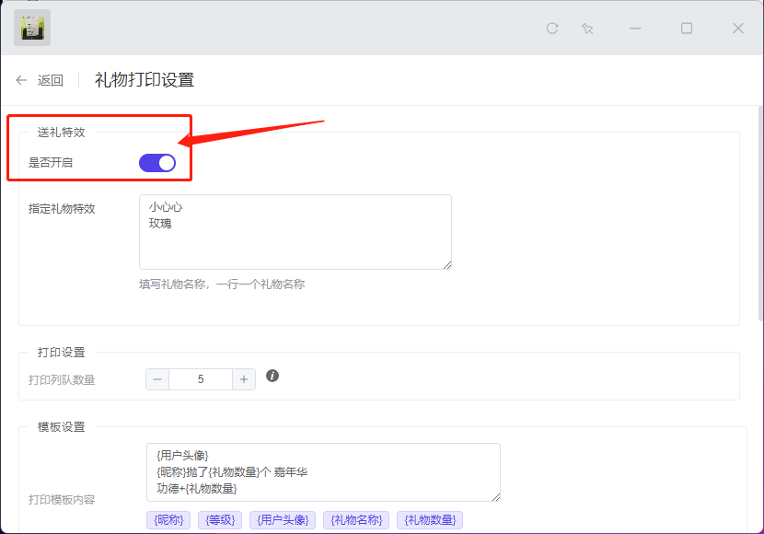The width and height of the screenshot is (764, 534).
Task: Click the app logo in title bar
Action: point(32,28)
